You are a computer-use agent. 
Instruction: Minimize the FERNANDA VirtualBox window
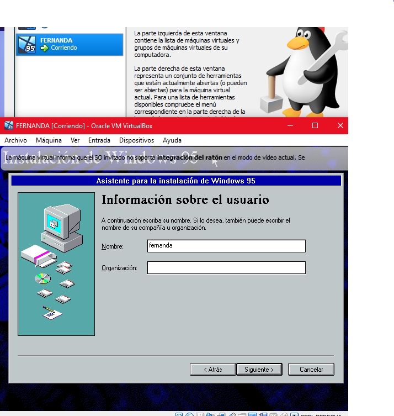[x=290, y=125]
